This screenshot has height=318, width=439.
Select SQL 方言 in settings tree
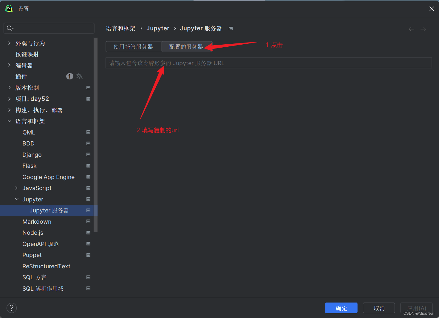point(34,277)
